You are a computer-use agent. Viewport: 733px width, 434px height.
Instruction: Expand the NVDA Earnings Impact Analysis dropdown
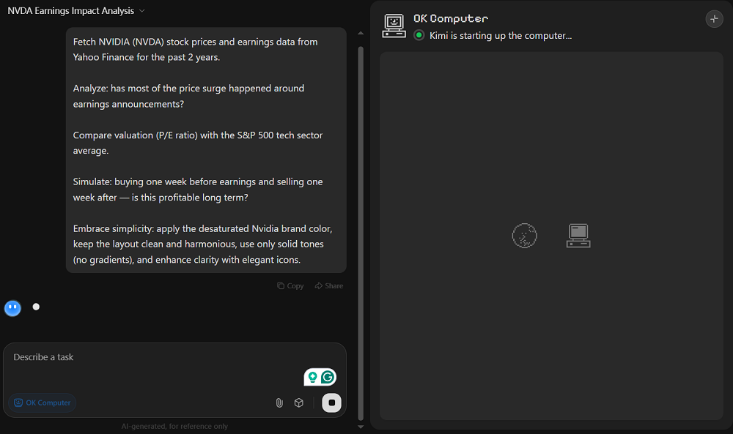142,11
